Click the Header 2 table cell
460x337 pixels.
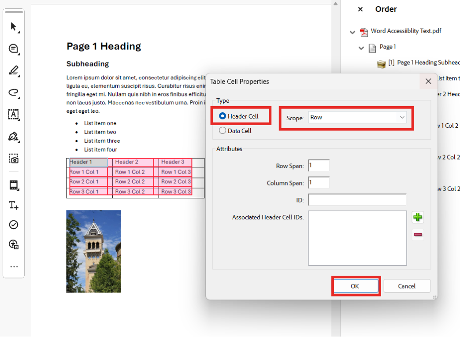133,162
